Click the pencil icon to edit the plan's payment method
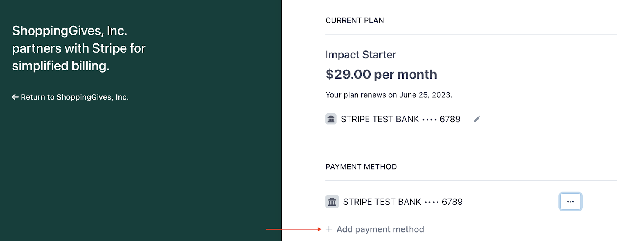 [477, 119]
